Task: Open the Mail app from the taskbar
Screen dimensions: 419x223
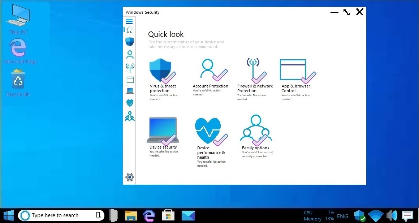Action: click(188, 215)
